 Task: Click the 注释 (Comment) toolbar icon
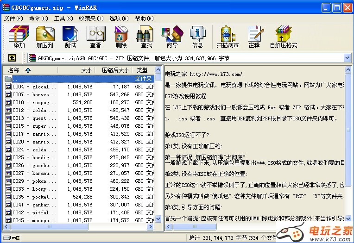[x=254, y=36]
